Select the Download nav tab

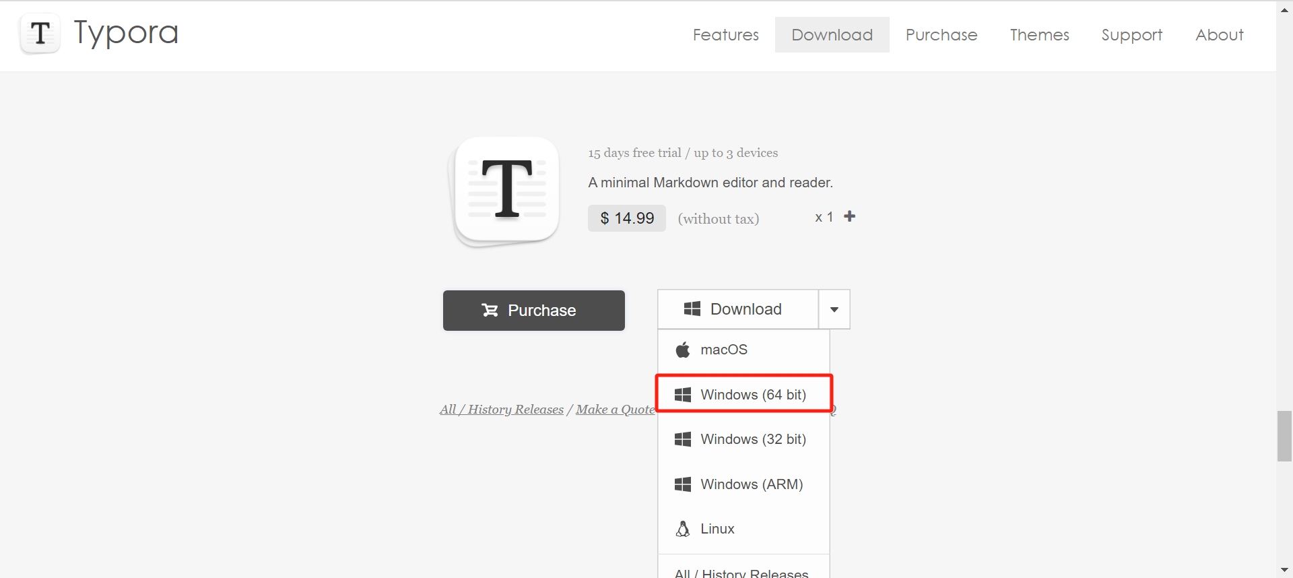point(832,35)
